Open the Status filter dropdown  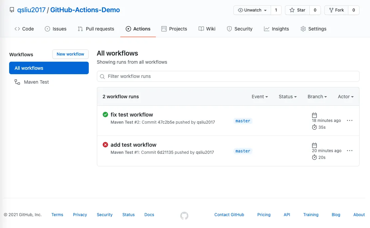pyautogui.click(x=287, y=97)
